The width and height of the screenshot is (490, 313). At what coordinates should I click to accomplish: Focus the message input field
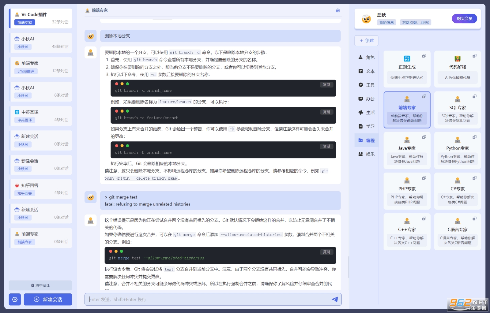(x=208, y=299)
